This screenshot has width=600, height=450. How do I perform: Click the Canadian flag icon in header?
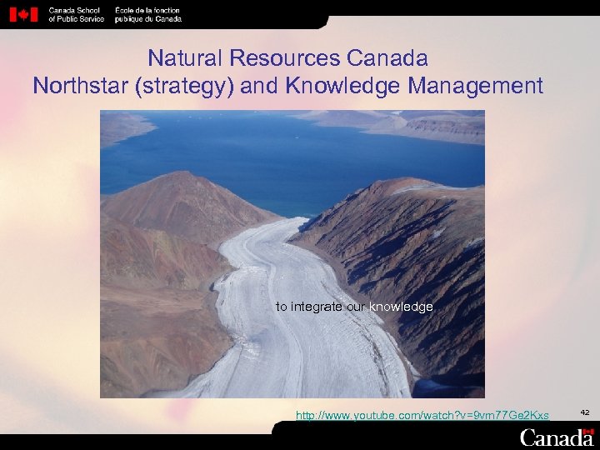(x=23, y=15)
